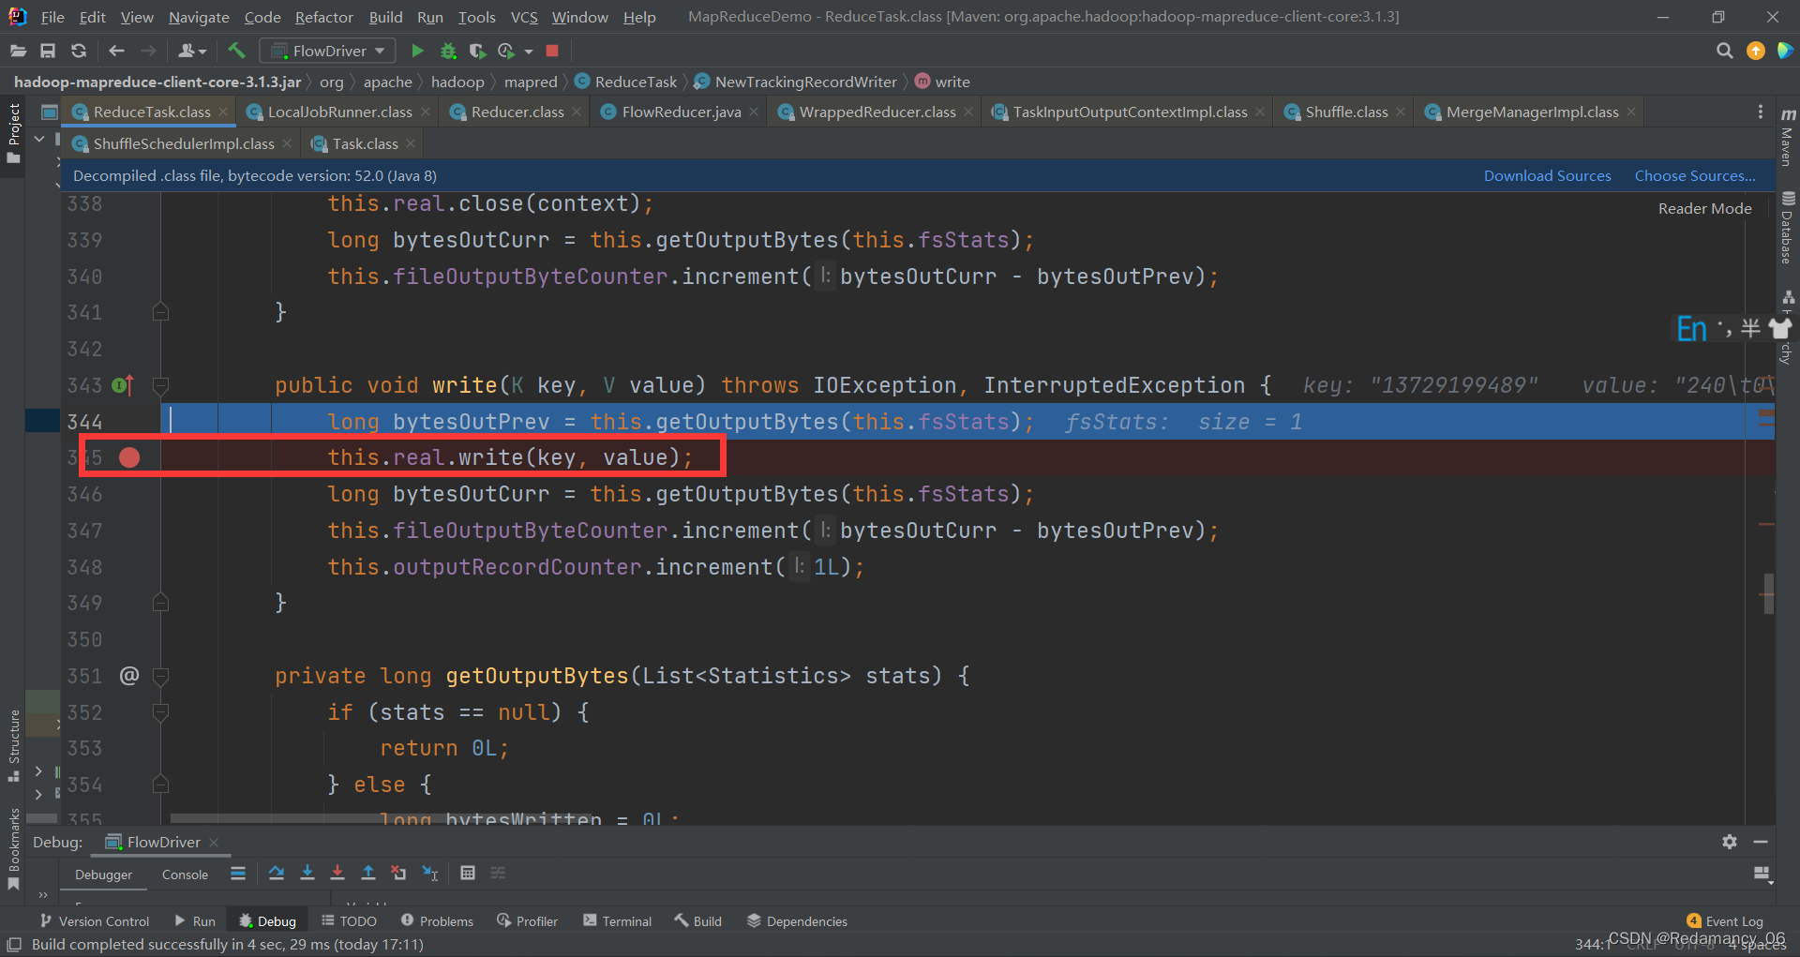This screenshot has width=1800, height=957.
Task: Open Search Everywhere magnifier
Action: click(1724, 51)
